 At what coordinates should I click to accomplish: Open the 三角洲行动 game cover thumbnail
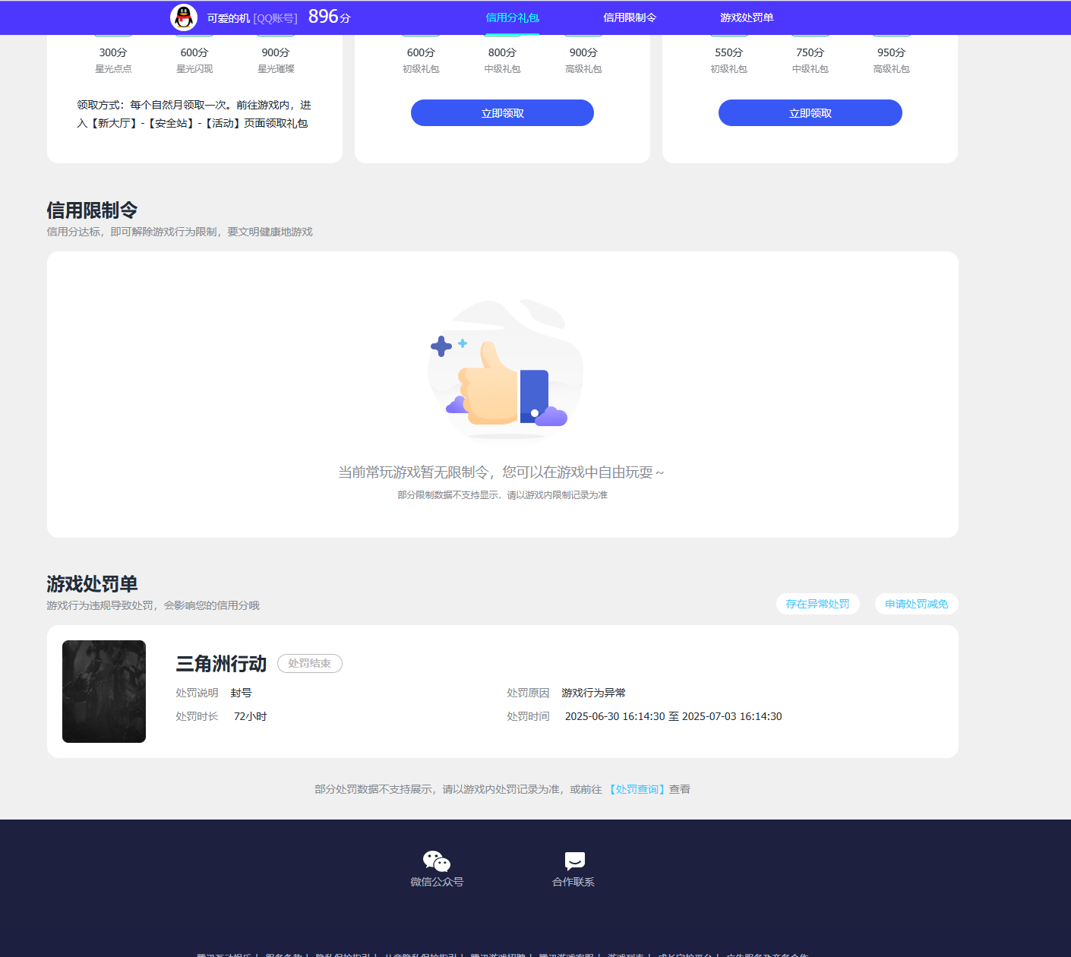[104, 691]
